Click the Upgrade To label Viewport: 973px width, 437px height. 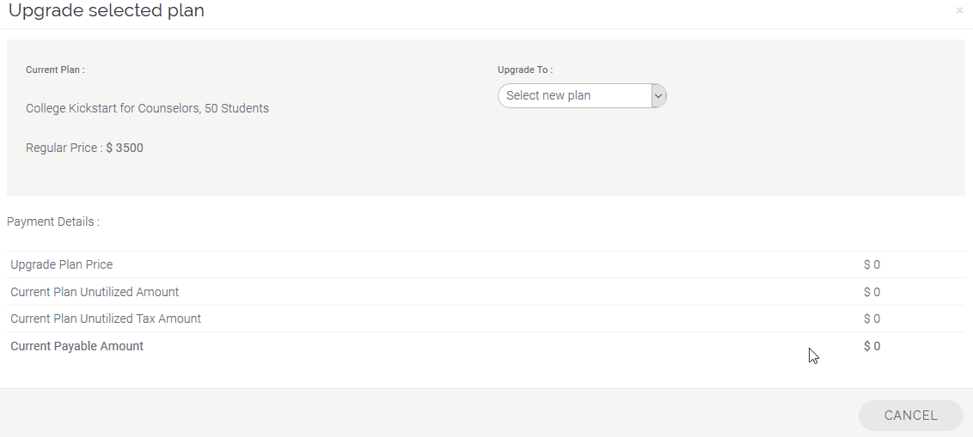(525, 70)
